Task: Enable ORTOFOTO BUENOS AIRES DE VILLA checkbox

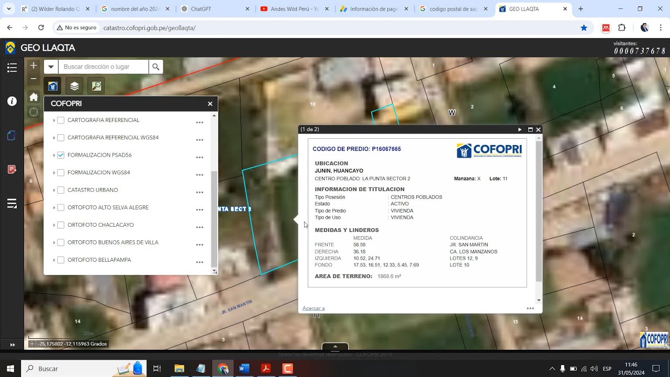Action: point(61,242)
